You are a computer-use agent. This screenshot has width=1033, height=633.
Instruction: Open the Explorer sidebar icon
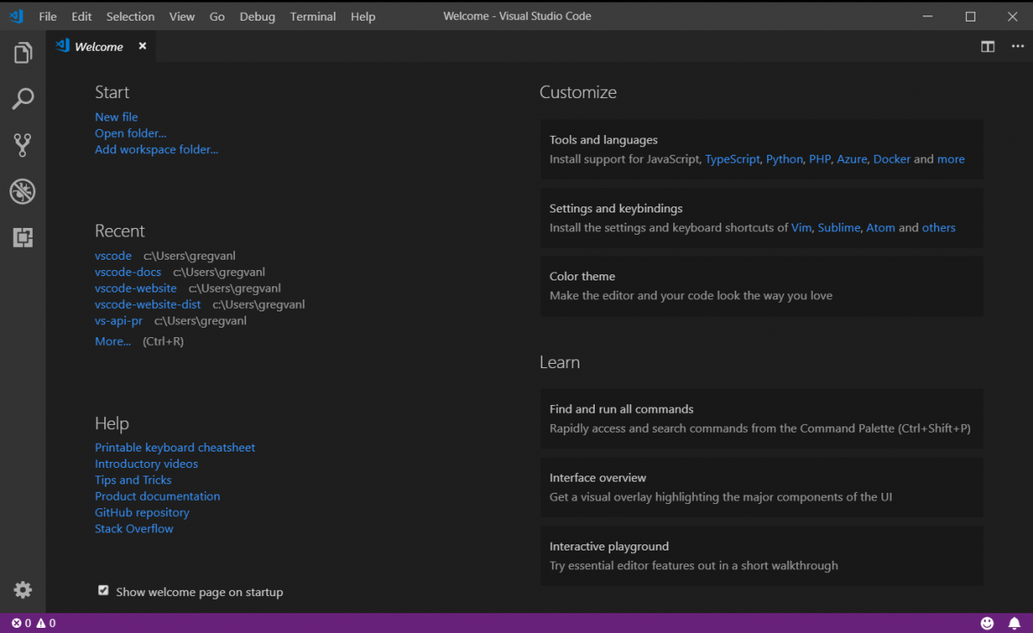click(x=22, y=52)
